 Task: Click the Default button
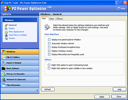click(x=48, y=89)
